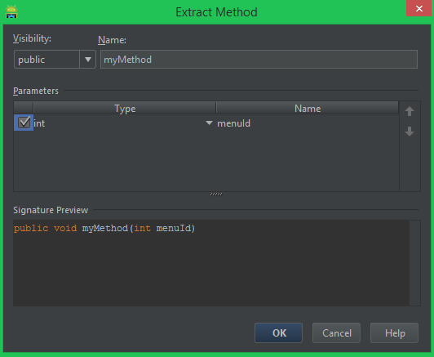Click the Visibility label
Viewport: 434px width, 357px height.
(x=32, y=39)
